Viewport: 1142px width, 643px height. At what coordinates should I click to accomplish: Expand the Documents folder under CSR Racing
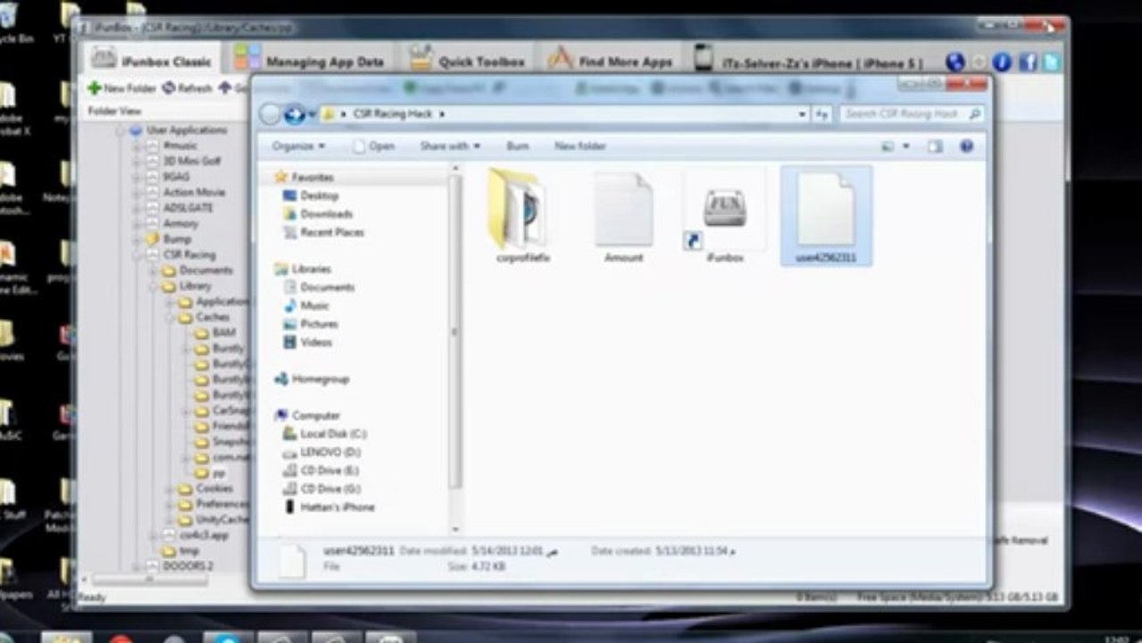point(154,271)
